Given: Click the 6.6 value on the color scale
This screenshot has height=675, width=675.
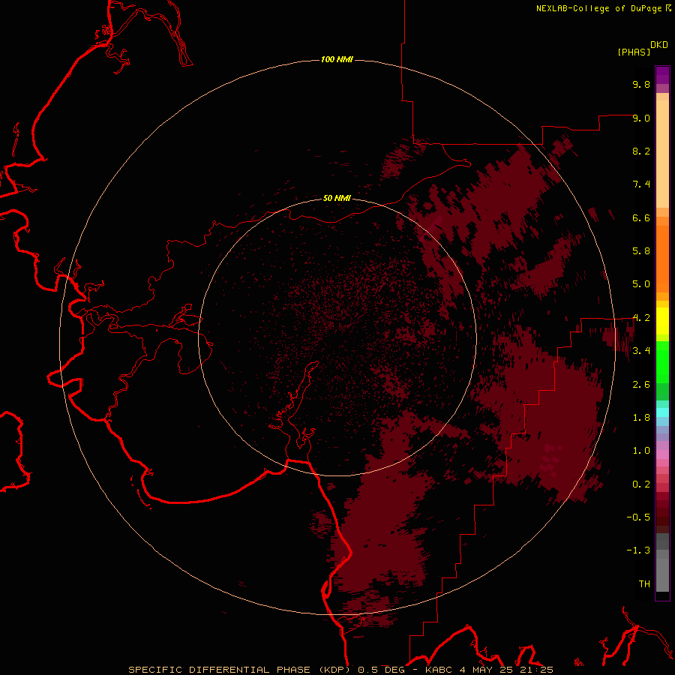Looking at the screenshot, I should point(641,217).
